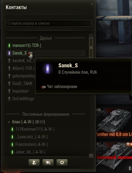Screen dimensions: 132x173
Task: Click the blocked chat icon beside Sanok_S
Action: click(30, 53)
